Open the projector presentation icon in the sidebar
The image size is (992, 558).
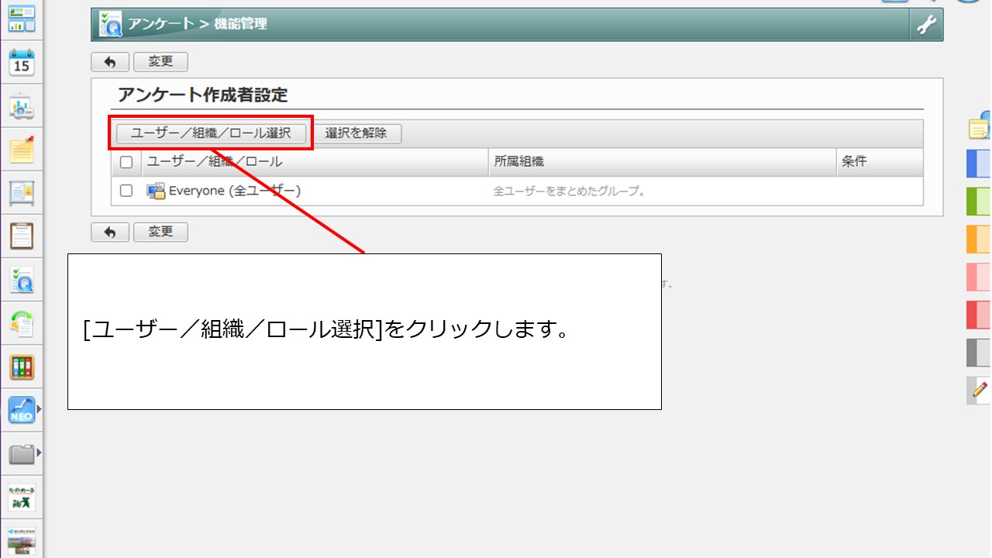point(22,106)
